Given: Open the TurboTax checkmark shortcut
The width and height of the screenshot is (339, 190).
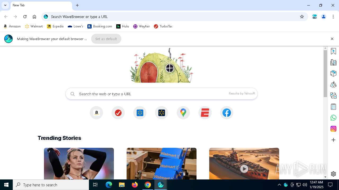Looking at the screenshot, I should (118, 113).
